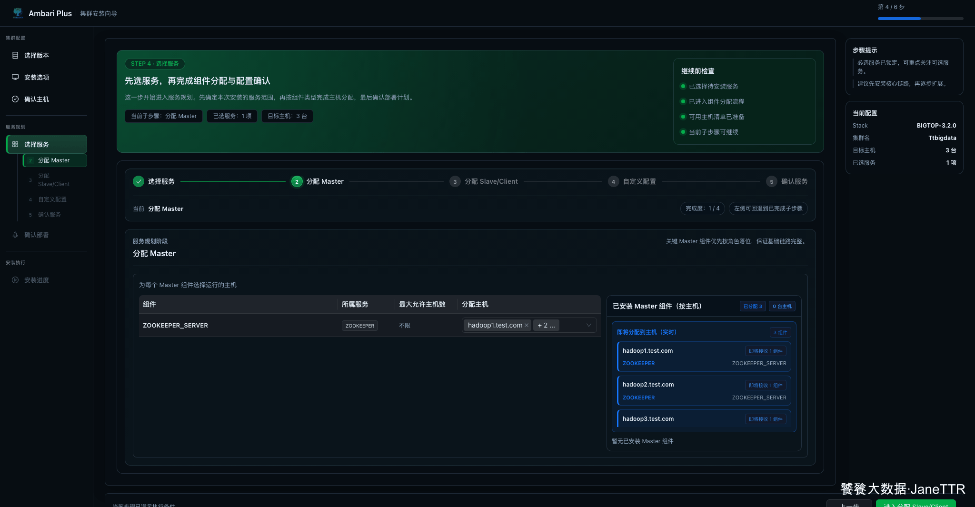Select the 自定义配置 sub-step in sidebar
The image size is (975, 507).
pyautogui.click(x=55, y=199)
